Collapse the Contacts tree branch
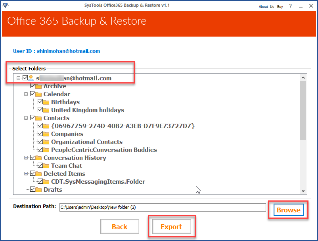318x241 pixels. pyautogui.click(x=27, y=118)
